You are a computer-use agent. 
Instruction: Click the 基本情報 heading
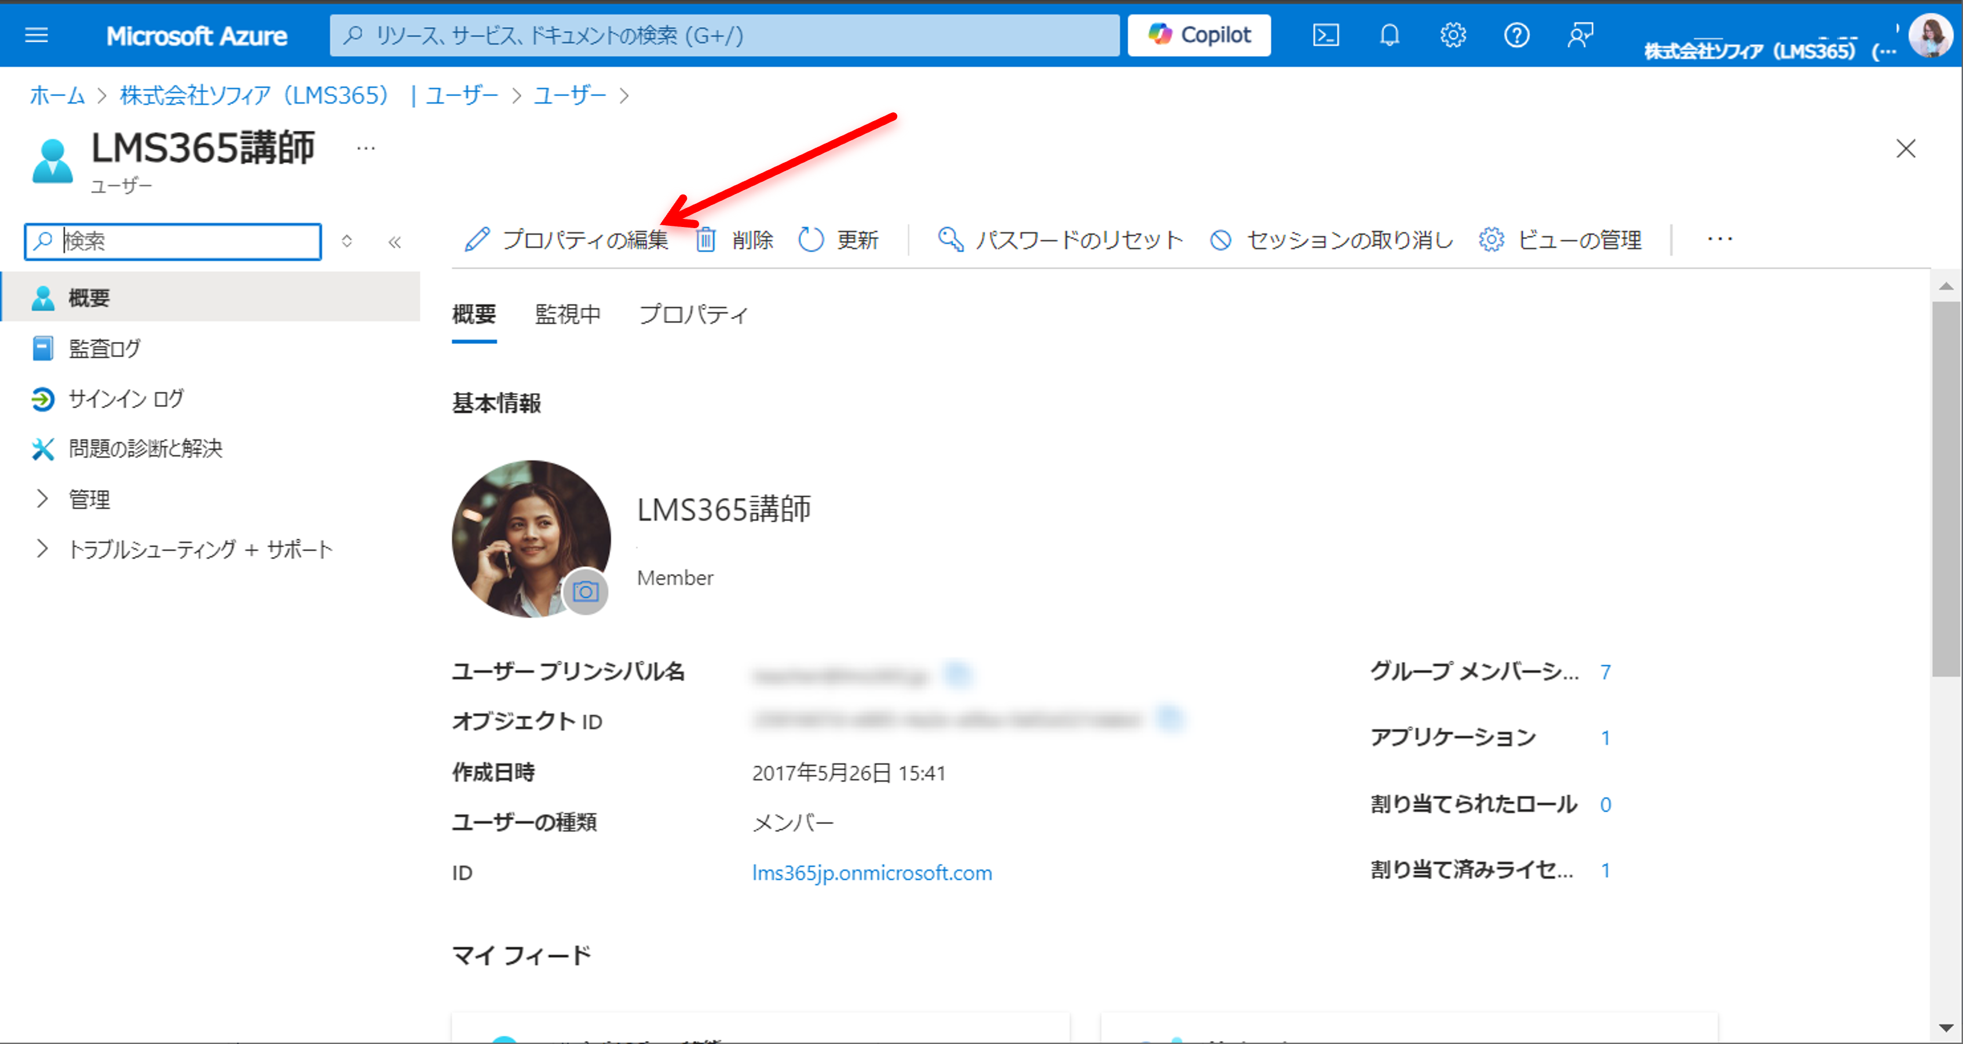(x=496, y=403)
